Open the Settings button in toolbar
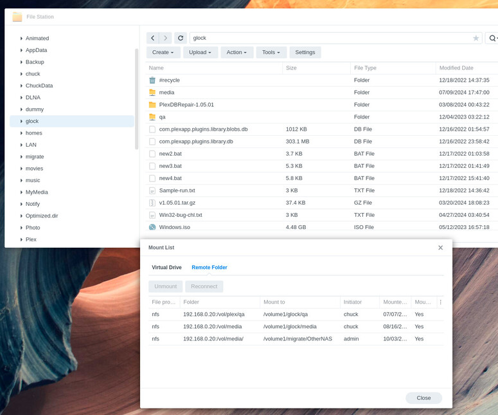 point(305,53)
